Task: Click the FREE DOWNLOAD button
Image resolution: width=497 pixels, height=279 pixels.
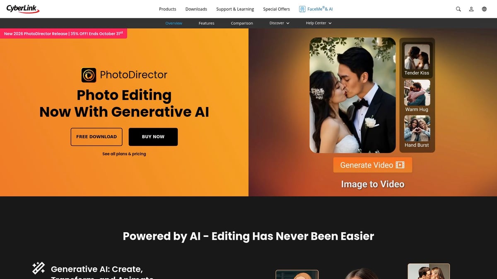Action: 96,136
